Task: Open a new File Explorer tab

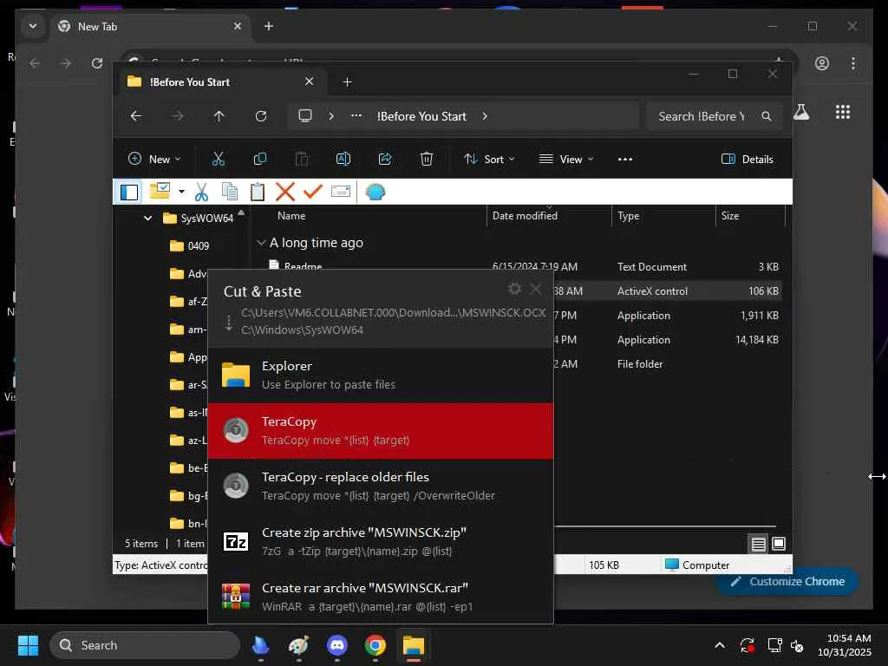Action: tap(347, 82)
